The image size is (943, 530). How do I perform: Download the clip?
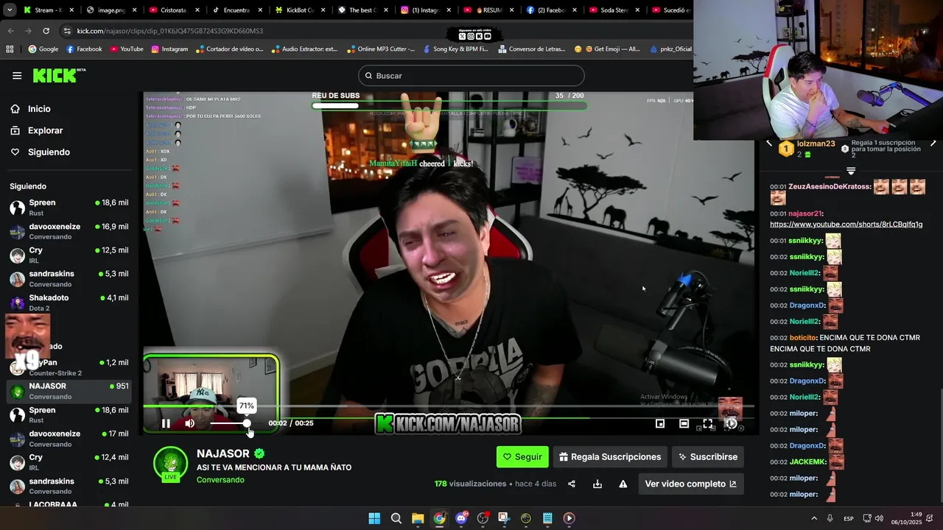point(597,484)
